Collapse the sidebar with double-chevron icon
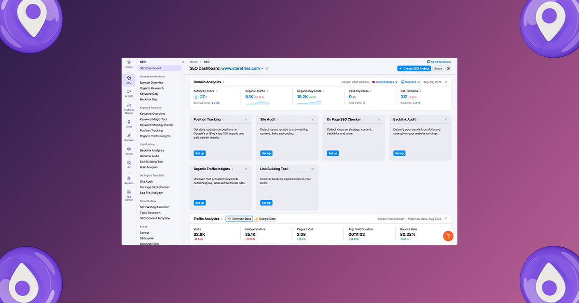 (183, 62)
